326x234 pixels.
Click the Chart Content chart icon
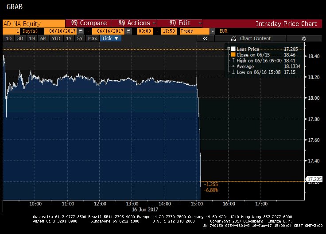[234, 38]
